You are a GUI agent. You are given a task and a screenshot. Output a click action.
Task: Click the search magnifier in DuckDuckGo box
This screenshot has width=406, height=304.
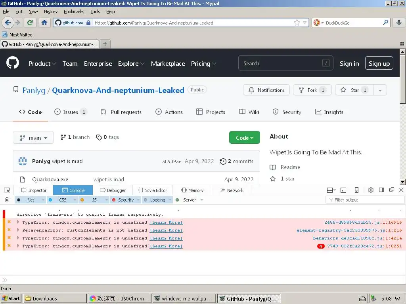click(x=385, y=23)
